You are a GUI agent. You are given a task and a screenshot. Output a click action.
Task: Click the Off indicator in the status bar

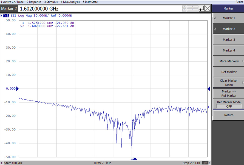click(205, 163)
